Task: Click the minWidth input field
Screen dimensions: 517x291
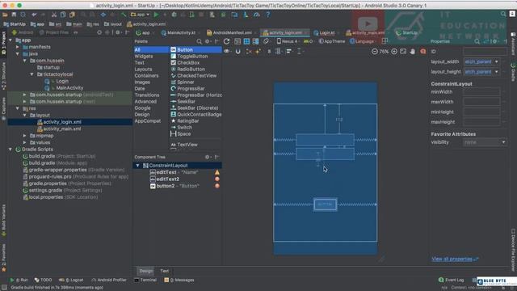Action: pos(481,92)
